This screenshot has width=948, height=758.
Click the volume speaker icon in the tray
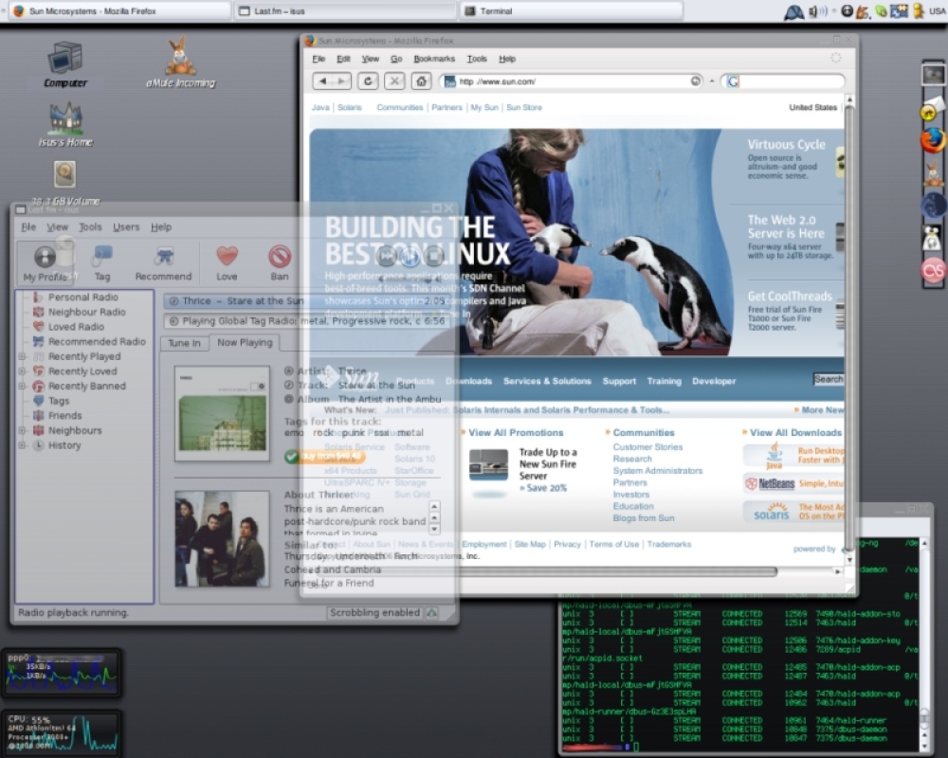point(816,10)
